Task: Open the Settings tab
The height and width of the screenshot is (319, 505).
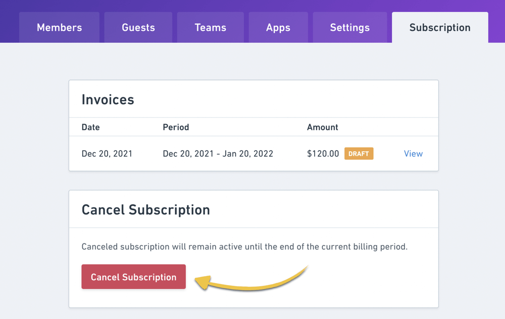Action: click(349, 28)
